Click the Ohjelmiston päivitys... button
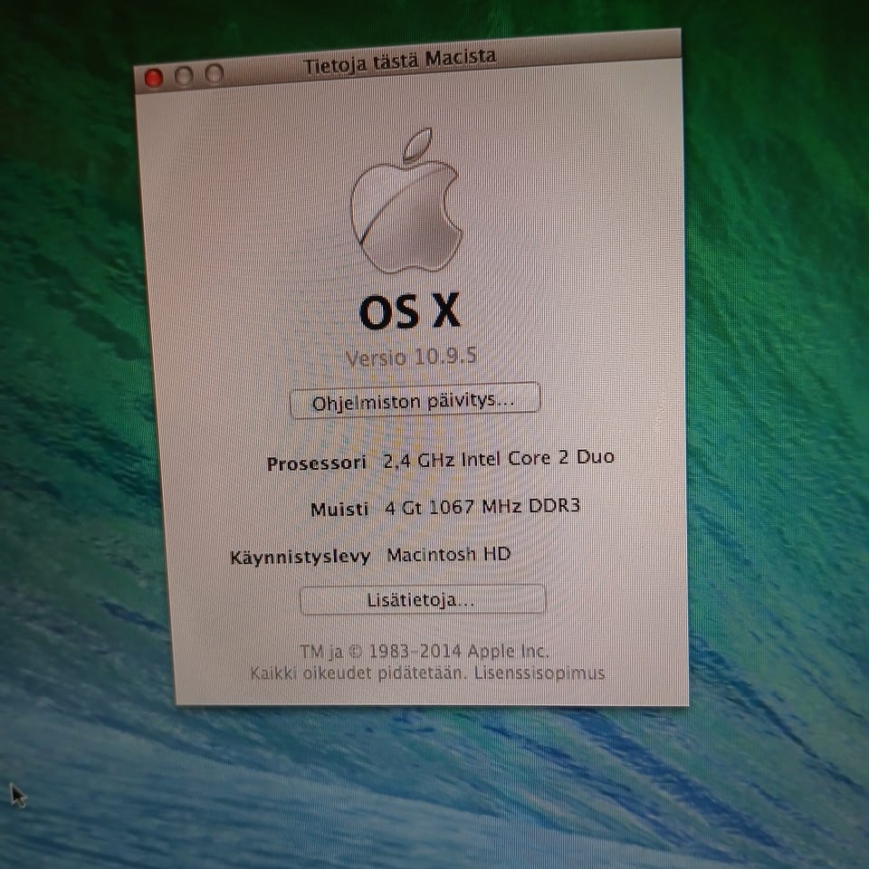The image size is (869, 869). 415,400
